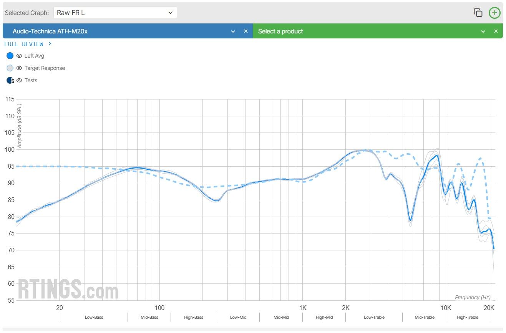
Task: Click the High-Mid frequency range label
Action: click(324, 317)
